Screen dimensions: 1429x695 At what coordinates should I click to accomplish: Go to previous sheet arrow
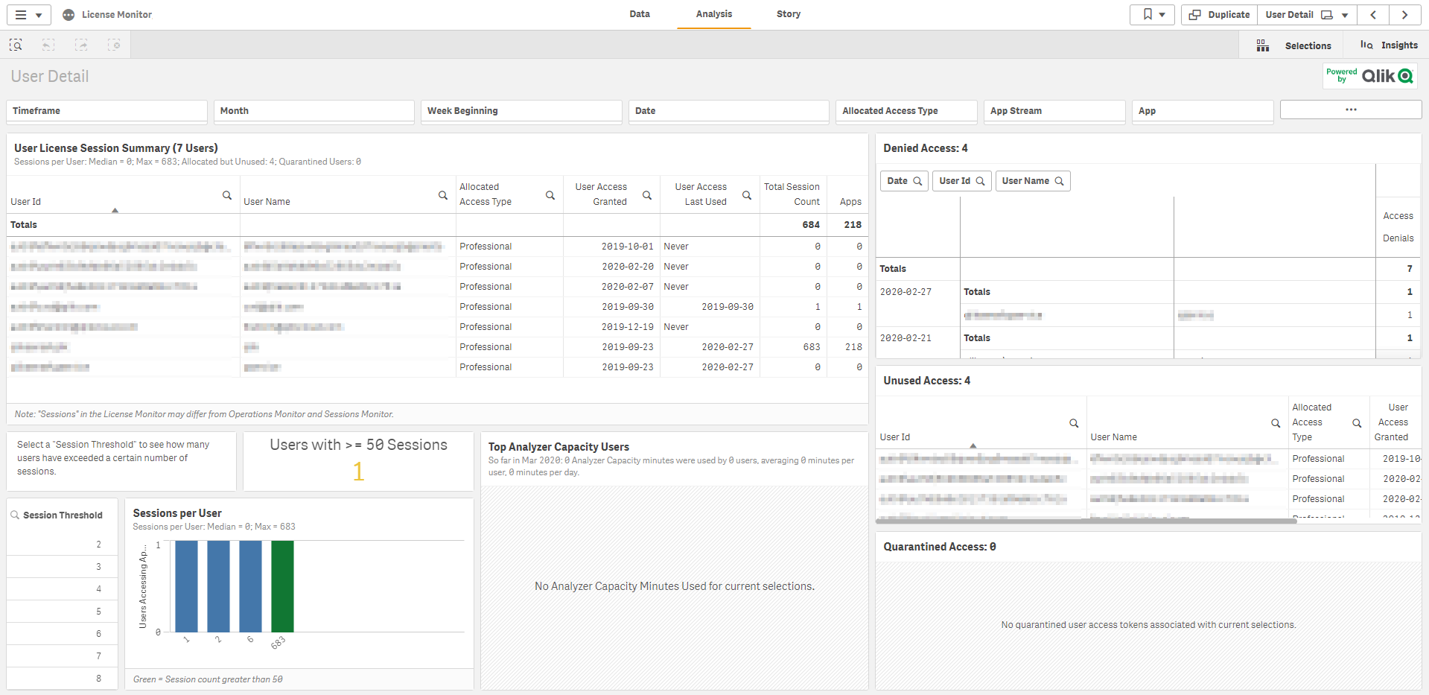(1373, 15)
